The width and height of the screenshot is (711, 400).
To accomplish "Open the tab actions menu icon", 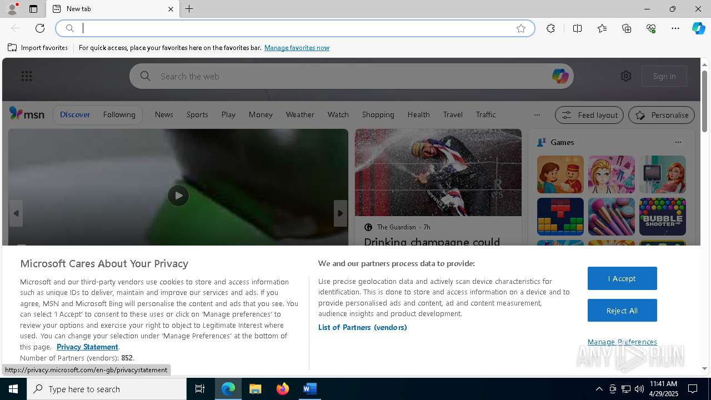I will pyautogui.click(x=33, y=9).
